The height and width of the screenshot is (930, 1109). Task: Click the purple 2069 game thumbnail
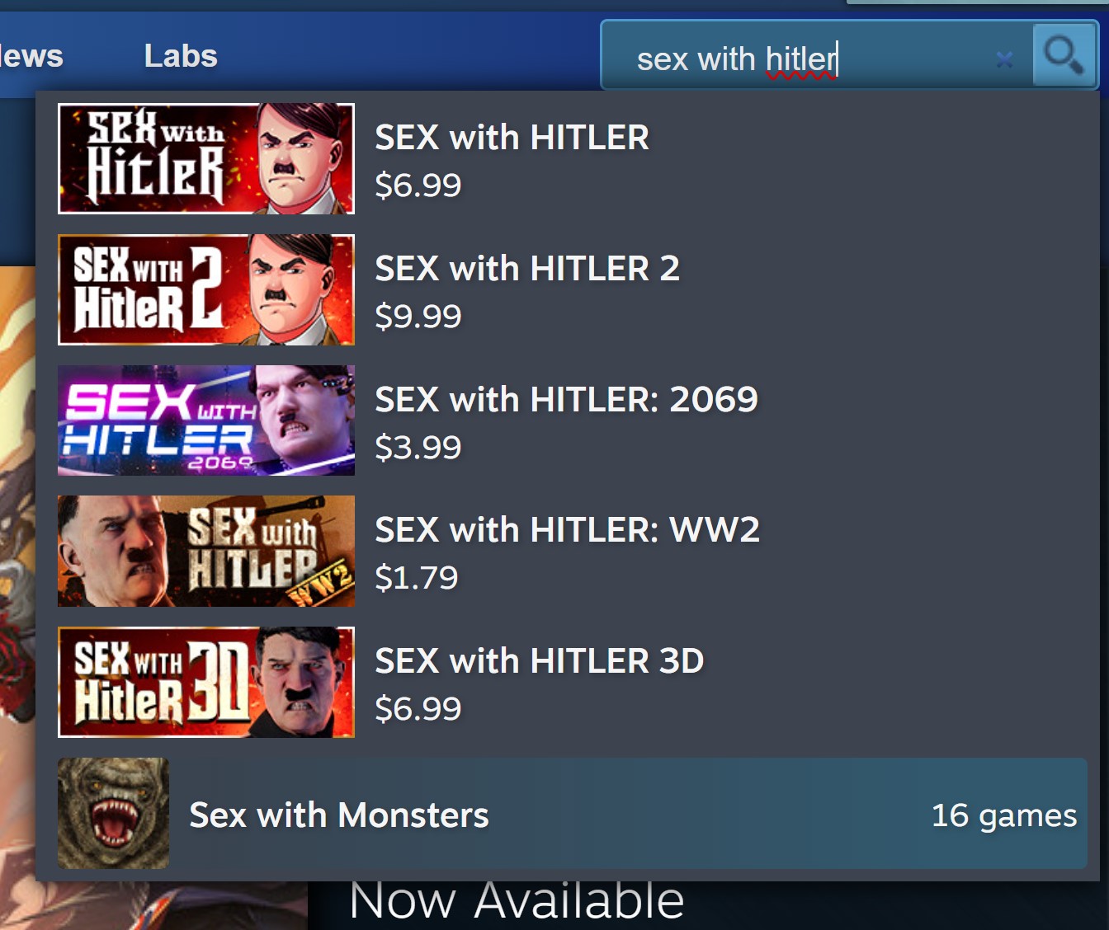(x=206, y=420)
